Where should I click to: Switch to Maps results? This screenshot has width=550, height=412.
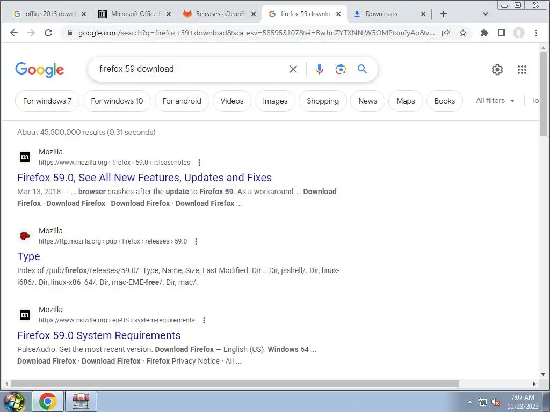(x=406, y=101)
